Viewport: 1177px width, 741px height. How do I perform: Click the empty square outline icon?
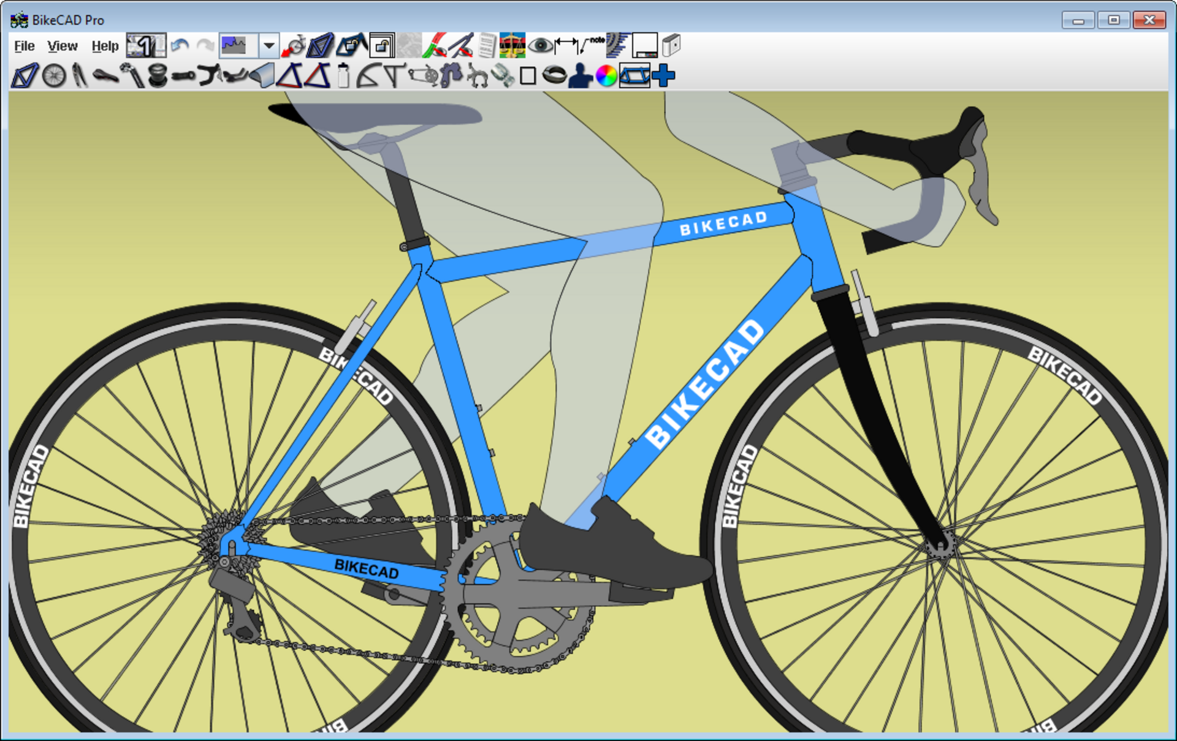click(528, 76)
